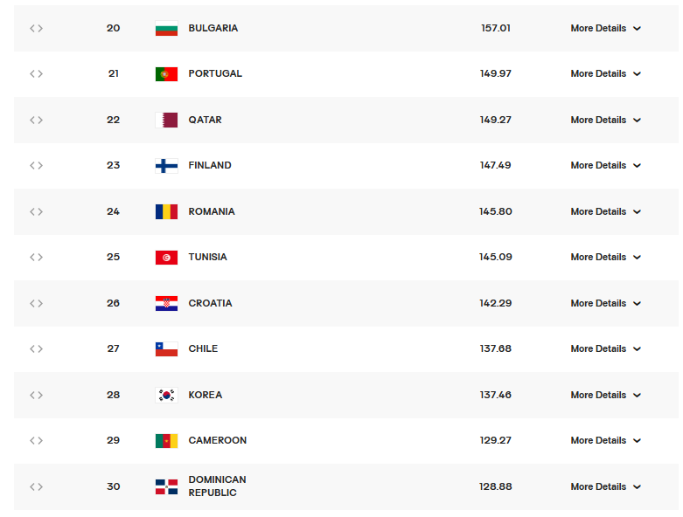Select the ROMANIA team name
This screenshot has height=517, width=683.
click(x=212, y=211)
